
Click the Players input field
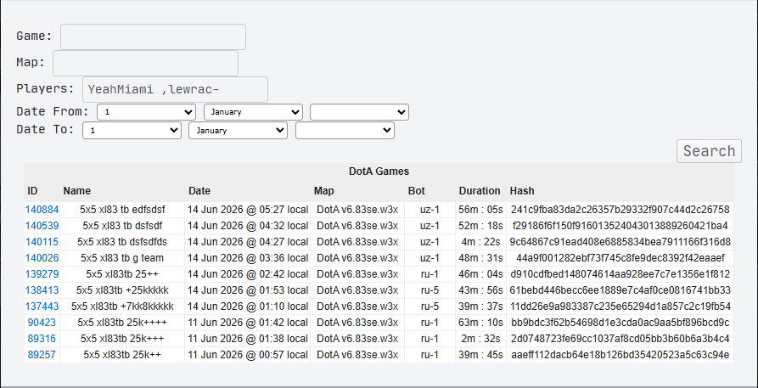(175, 89)
